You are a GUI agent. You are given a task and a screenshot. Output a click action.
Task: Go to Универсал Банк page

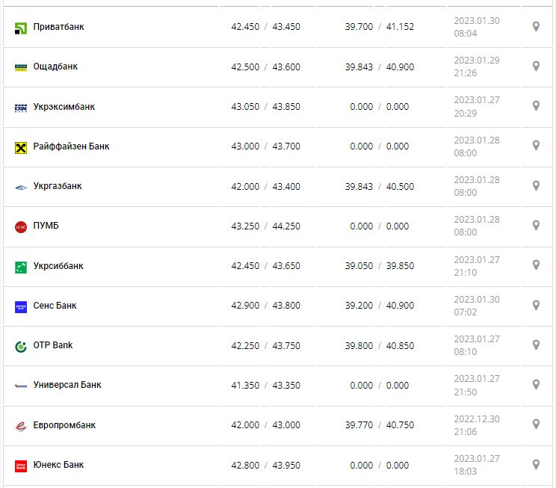[67, 385]
